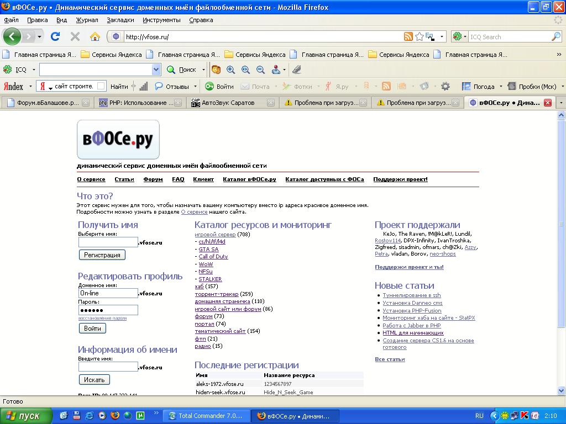
Task: Open the Call of Duty catalog link
Action: pyautogui.click(x=213, y=256)
